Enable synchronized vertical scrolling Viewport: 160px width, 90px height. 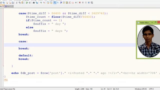(48, 3)
